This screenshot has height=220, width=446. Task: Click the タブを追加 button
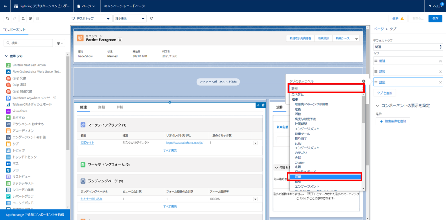(x=384, y=93)
